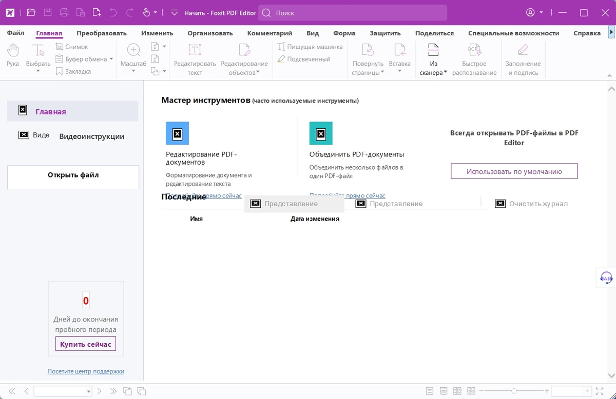Image resolution: width=616 pixels, height=399 pixels.
Task: Sort recent list by Дата изменения column
Action: pos(315,218)
